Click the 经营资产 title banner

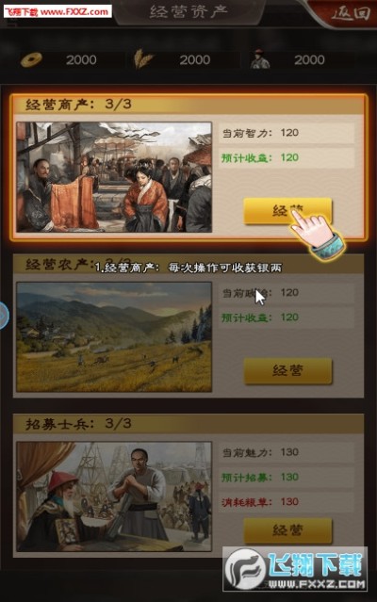188,11
